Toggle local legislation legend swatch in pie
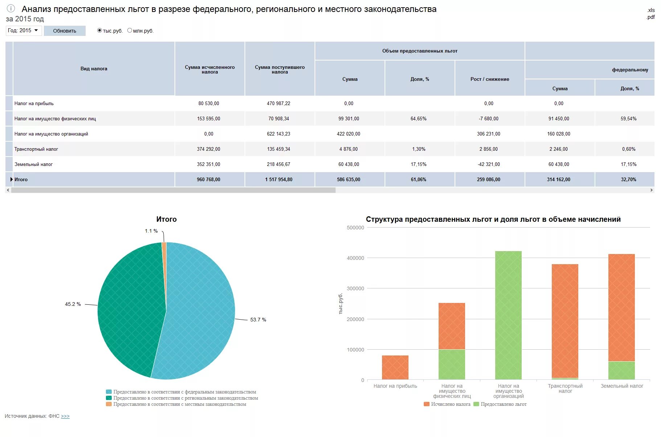 point(108,404)
